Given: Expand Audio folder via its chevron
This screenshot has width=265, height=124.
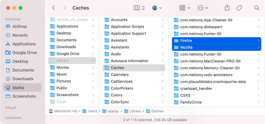Looking at the screenshot, I should coord(162,54).
